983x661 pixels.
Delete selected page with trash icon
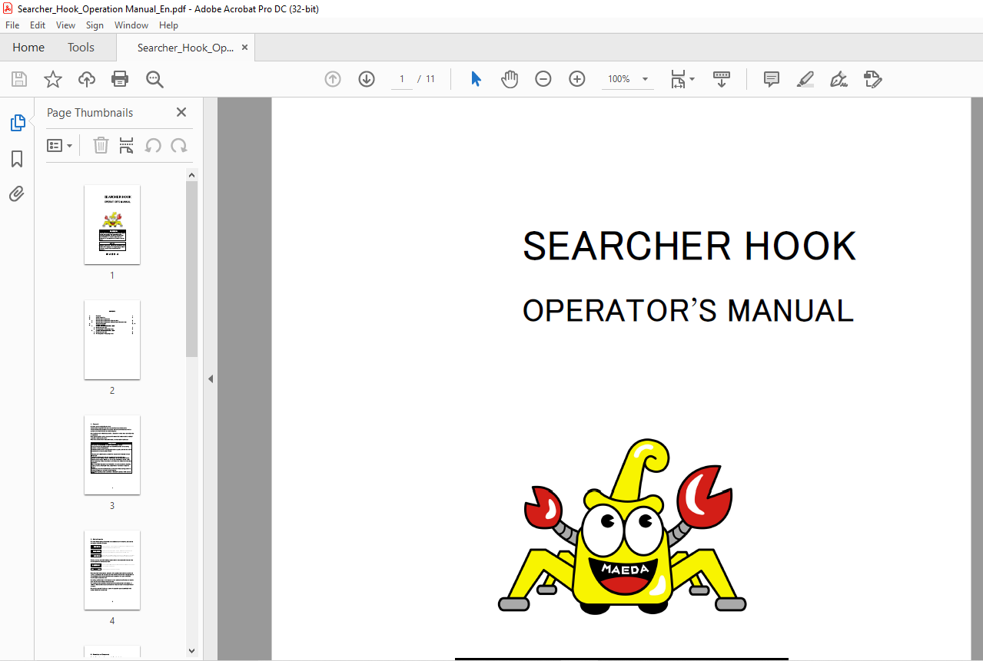[x=101, y=145]
